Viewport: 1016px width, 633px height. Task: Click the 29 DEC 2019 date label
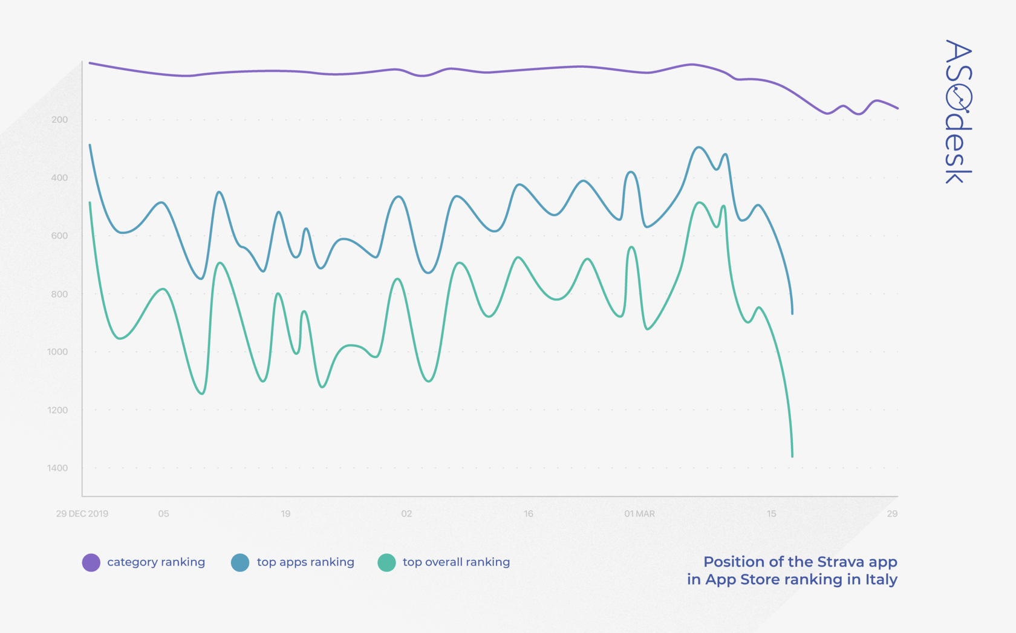tap(82, 514)
